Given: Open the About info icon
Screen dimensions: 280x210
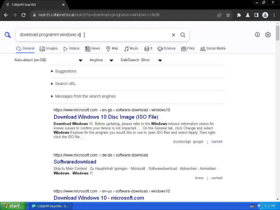Looking at the screenshot, I should point(257,35).
